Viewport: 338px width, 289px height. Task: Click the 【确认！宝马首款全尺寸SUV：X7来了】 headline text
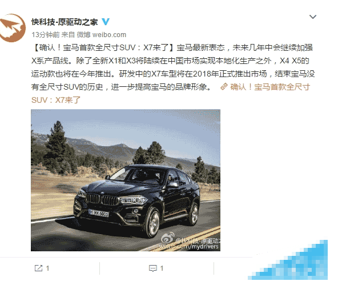104,47
